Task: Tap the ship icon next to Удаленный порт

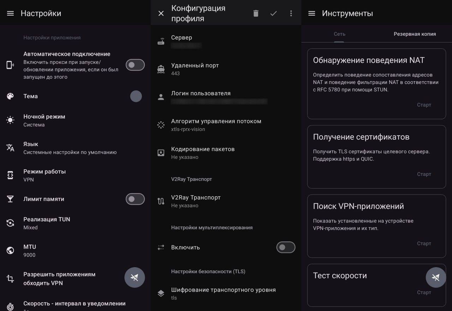Action: tap(161, 69)
